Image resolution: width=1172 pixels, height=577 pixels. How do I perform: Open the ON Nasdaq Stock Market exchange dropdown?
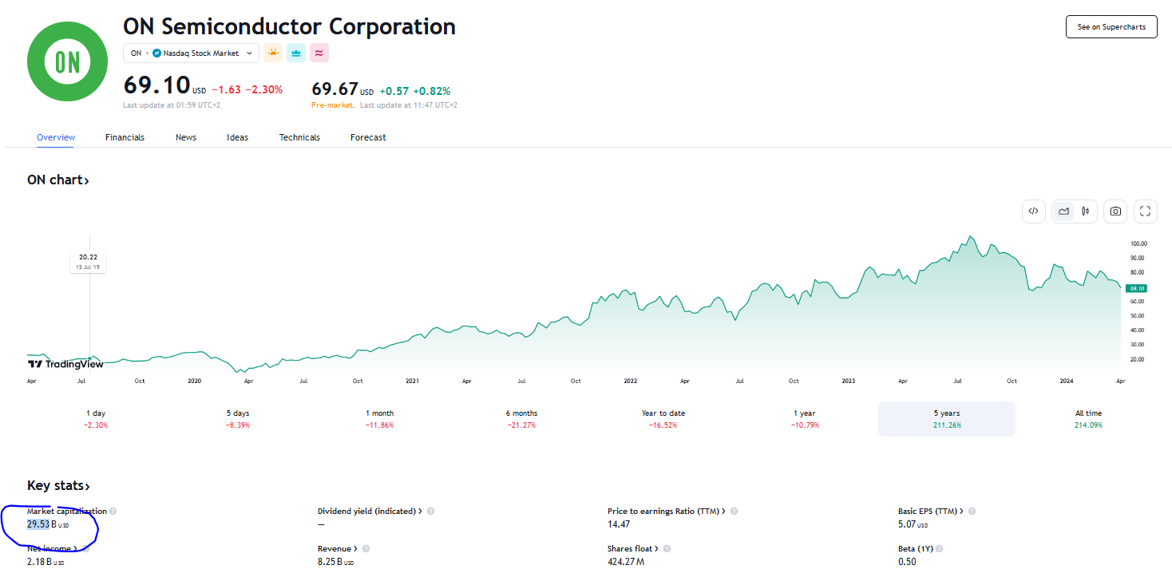191,53
